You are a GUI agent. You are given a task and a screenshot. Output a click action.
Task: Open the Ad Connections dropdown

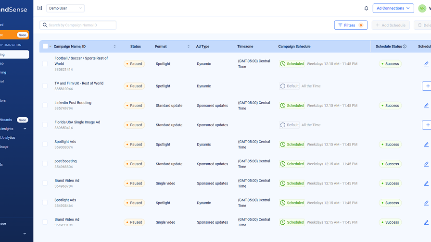pos(393,8)
